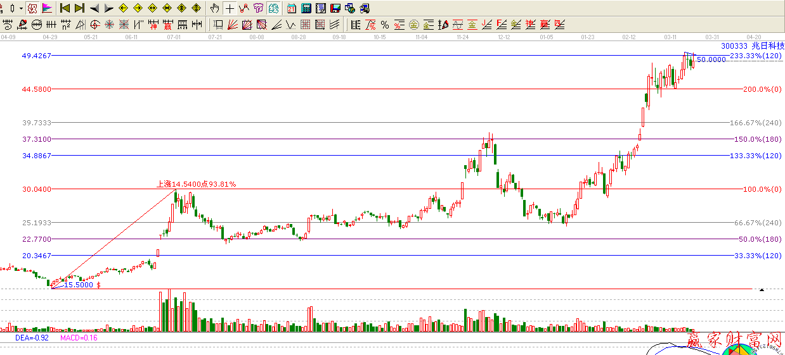Image resolution: width=785 pixels, height=355 pixels.
Task: Click the small black triangle above volume panel
Action: [x=762, y=289]
